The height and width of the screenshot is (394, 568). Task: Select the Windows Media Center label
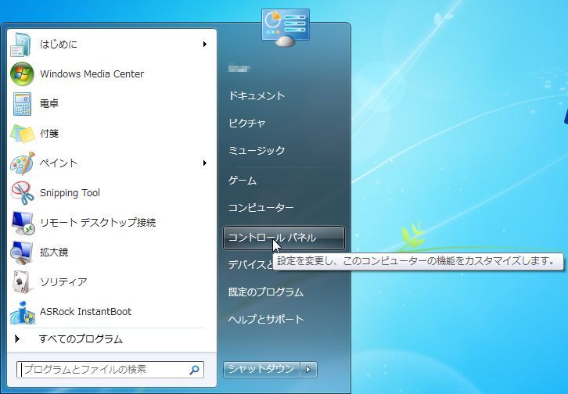(92, 73)
